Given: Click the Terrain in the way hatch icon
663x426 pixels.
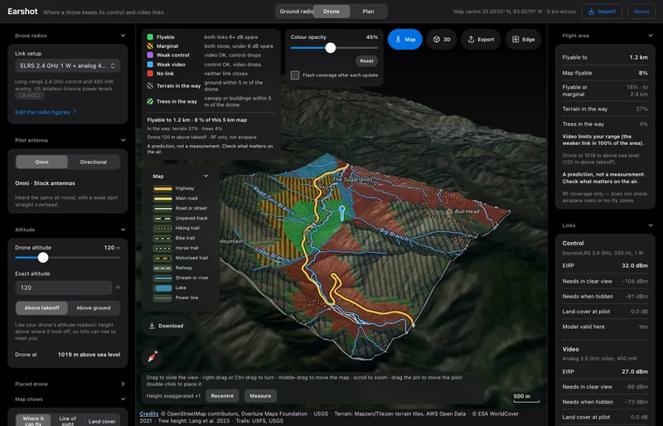Looking at the screenshot, I should coord(150,85).
